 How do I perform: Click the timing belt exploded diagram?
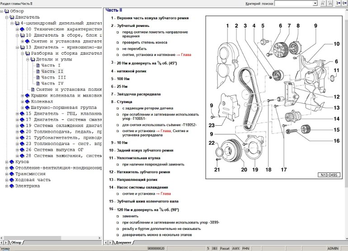coord(274,97)
